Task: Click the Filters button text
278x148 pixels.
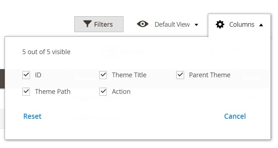Action: (x=103, y=24)
